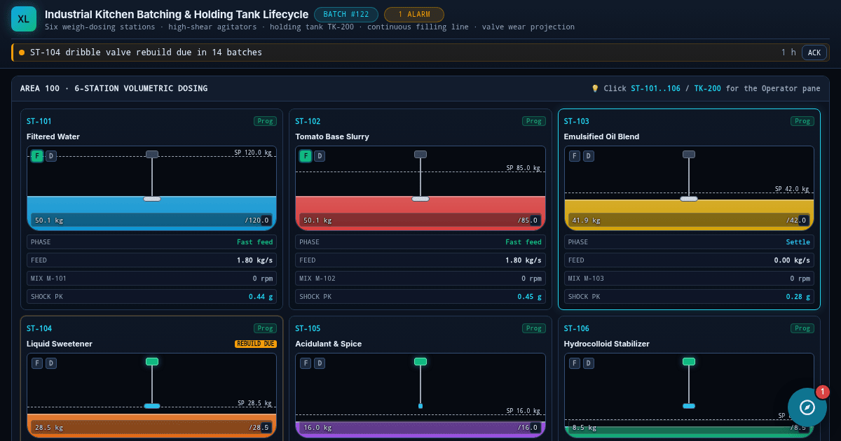Toggle the F valve on ST-105
This screenshot has width=841, height=441.
pos(306,363)
